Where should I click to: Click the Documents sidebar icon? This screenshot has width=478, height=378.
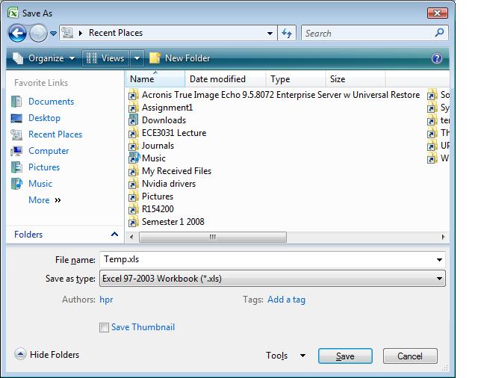(16, 102)
